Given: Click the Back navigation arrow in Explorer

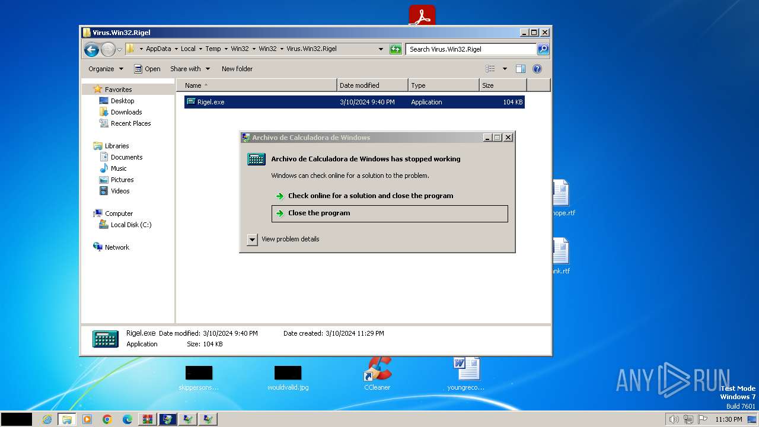Looking at the screenshot, I should point(91,49).
